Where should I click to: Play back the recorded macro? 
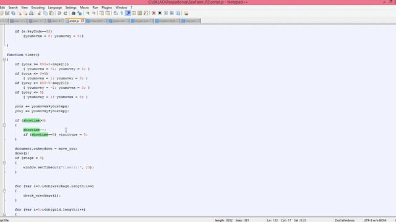tap(166, 13)
